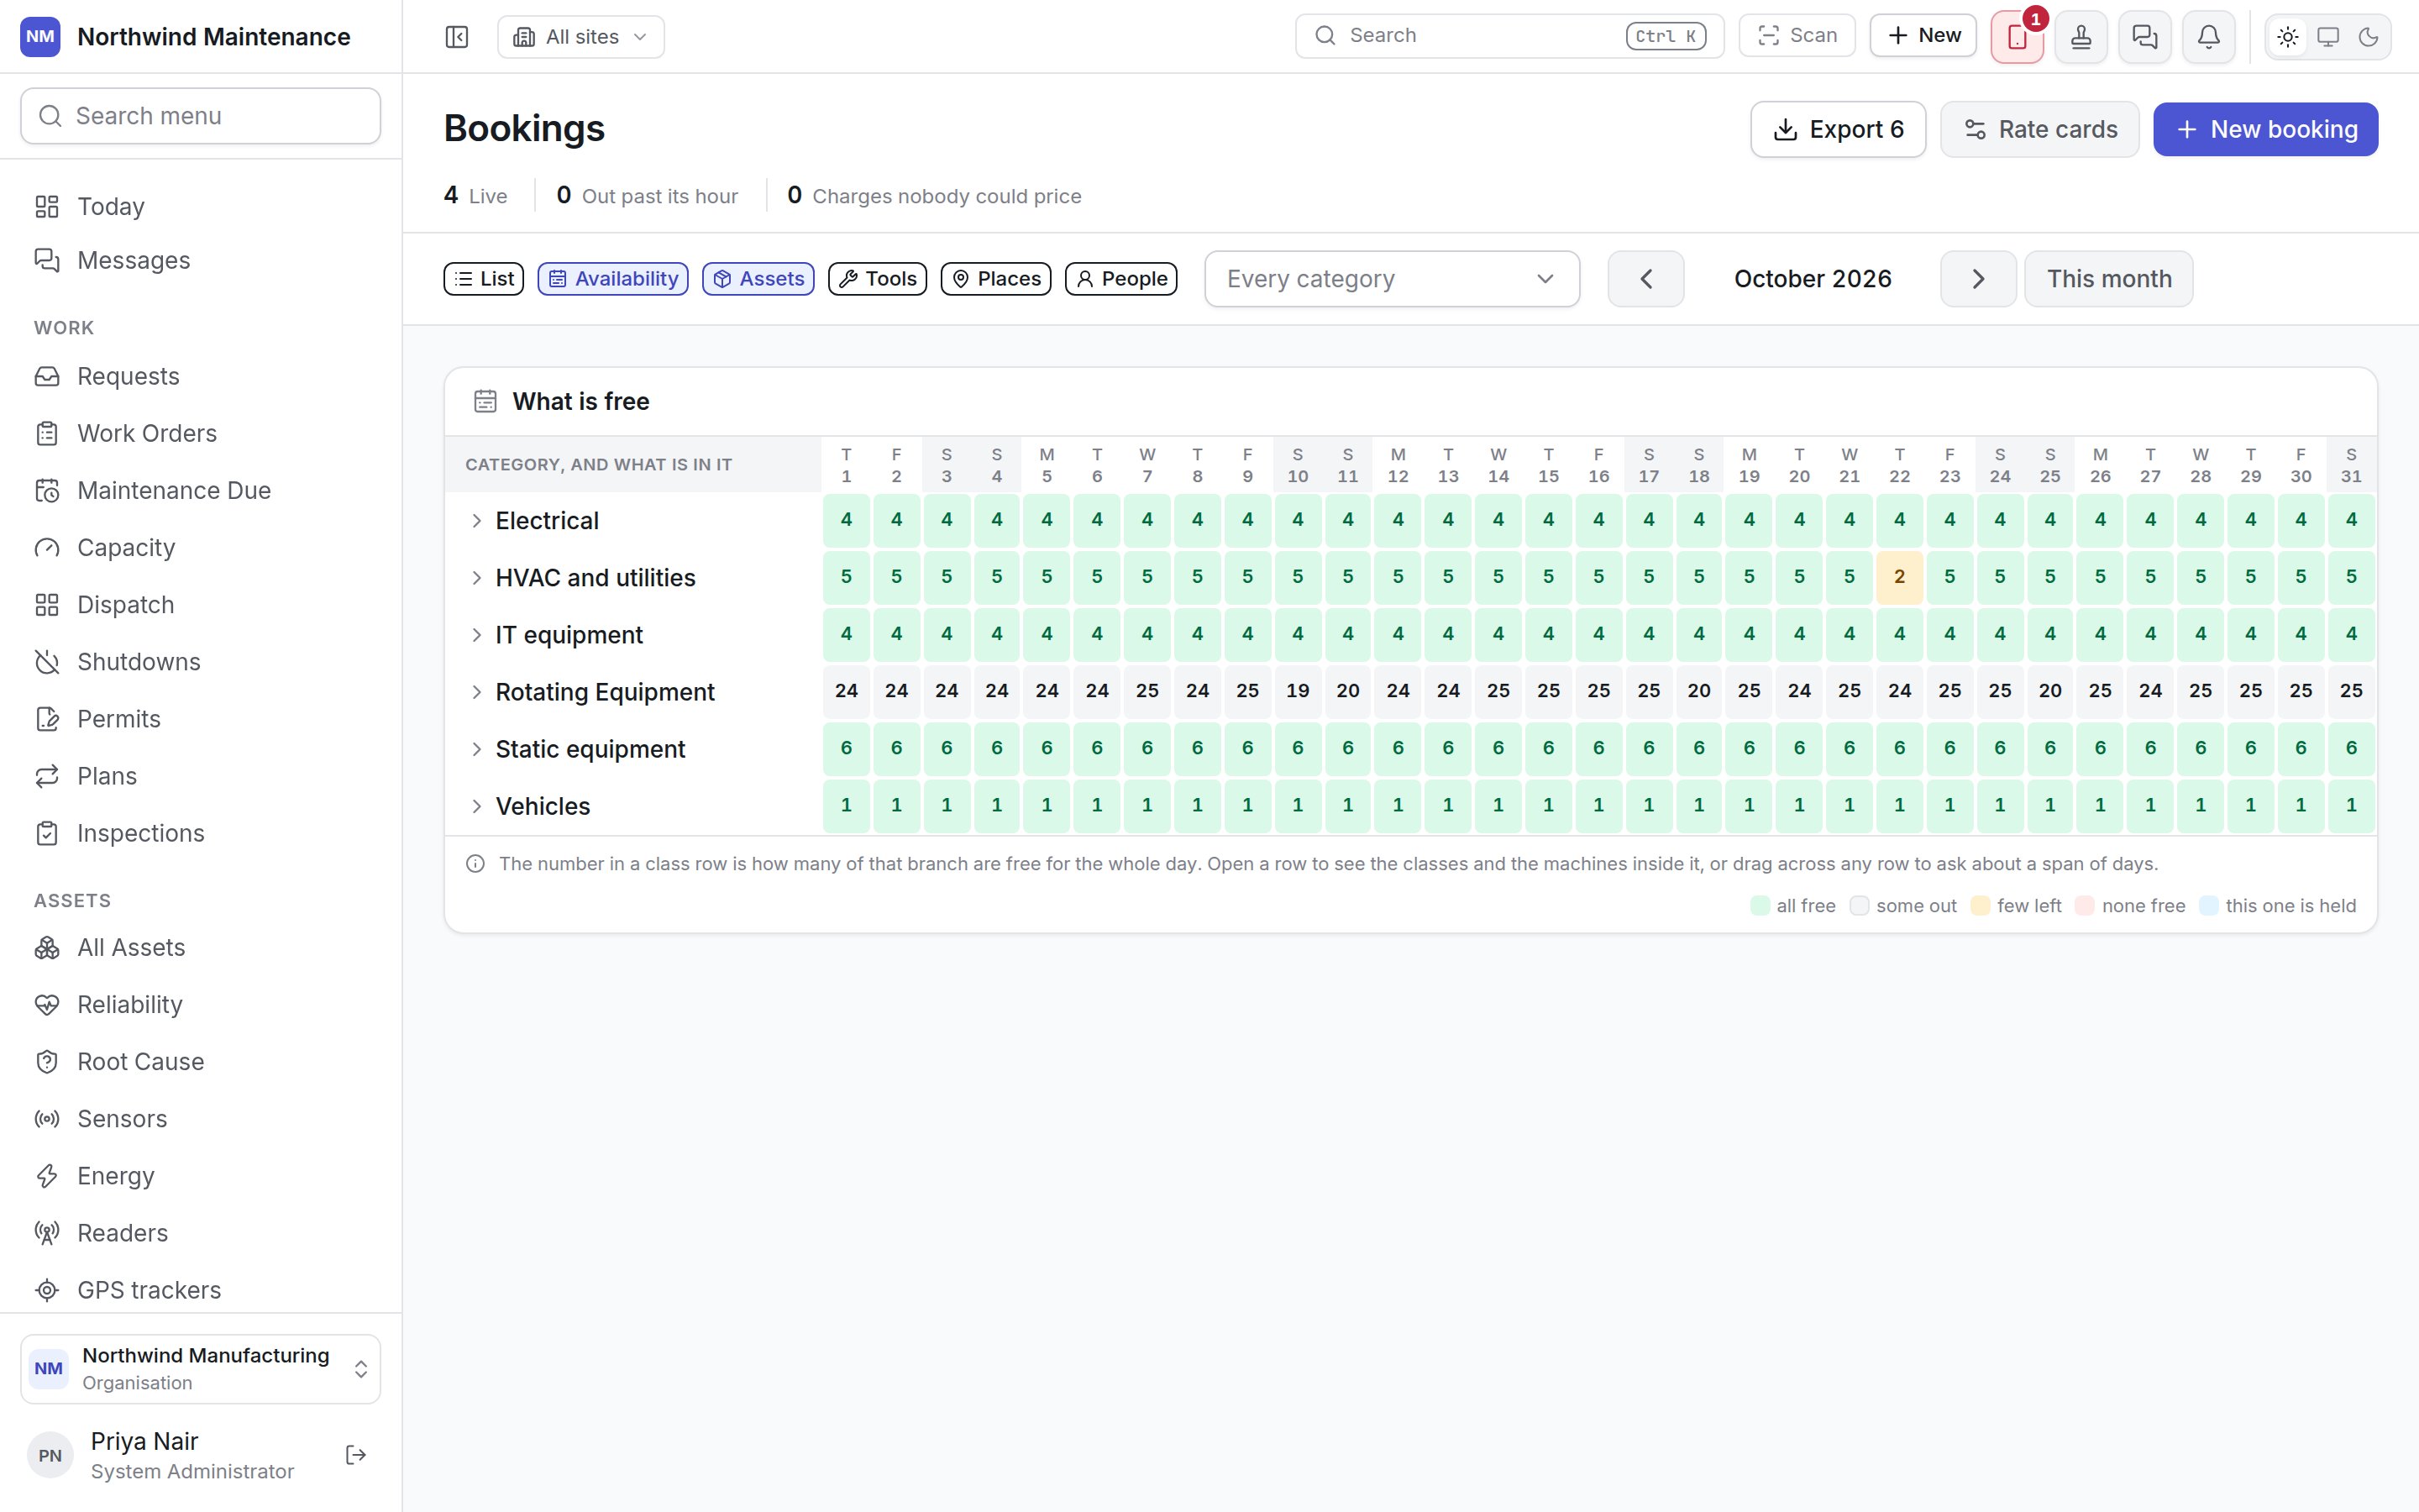Viewport: 2419px width, 1512px height.
Task: Open the Every category dropdown
Action: coord(1392,279)
